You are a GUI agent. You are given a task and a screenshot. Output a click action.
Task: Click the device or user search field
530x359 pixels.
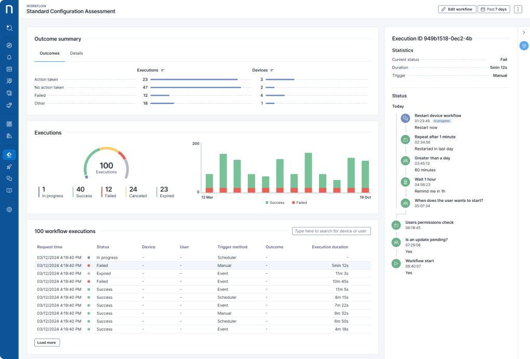(x=331, y=231)
